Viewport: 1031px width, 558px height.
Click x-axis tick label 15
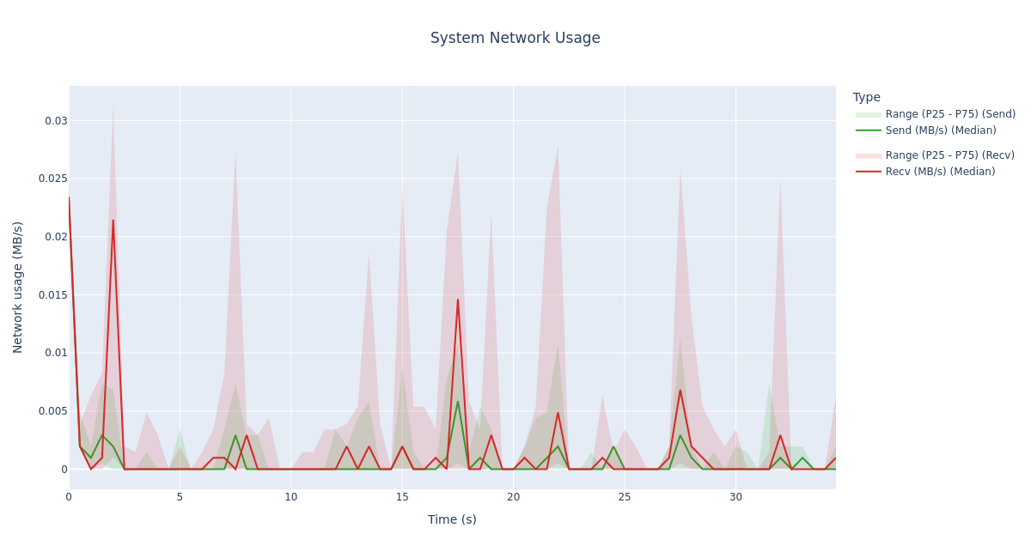click(402, 497)
